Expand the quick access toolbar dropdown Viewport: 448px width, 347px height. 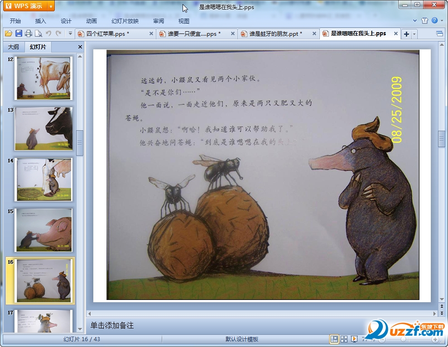70,33
